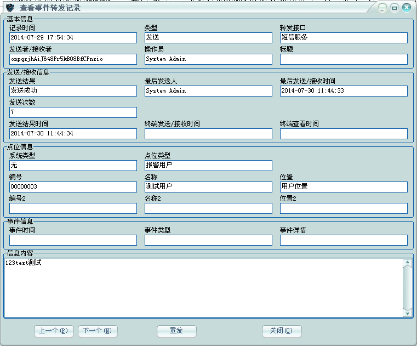Click the scroll down arrow in 信息内容
This screenshot has height=346, width=417.
click(x=407, y=313)
